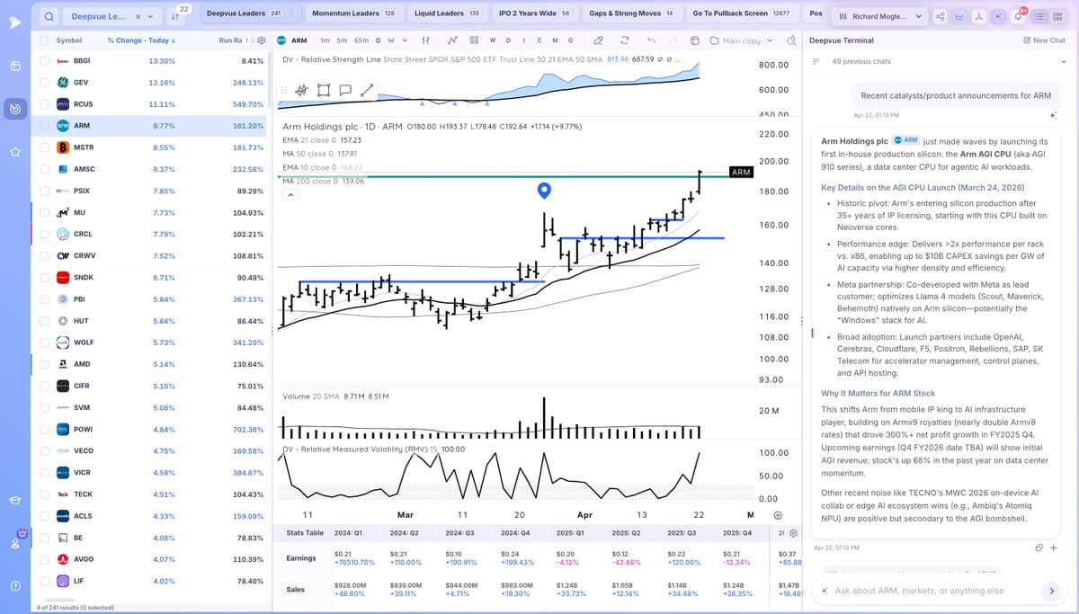Check the RCUS row checkbox
Image resolution: width=1079 pixels, height=614 pixels.
(44, 104)
